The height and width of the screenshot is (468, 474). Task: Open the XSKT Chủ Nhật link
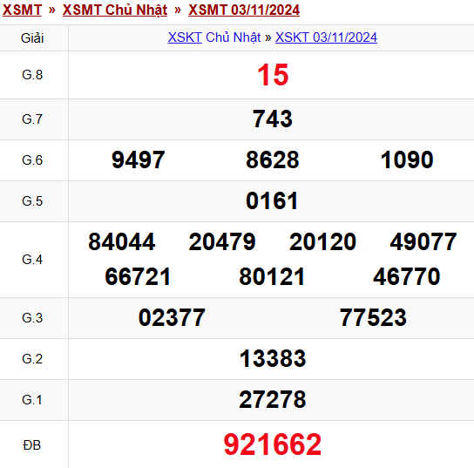click(214, 37)
